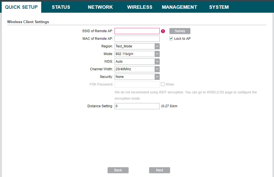Click the MAC of Remote AP field
The height and width of the screenshot is (177, 274).
tap(137, 38)
